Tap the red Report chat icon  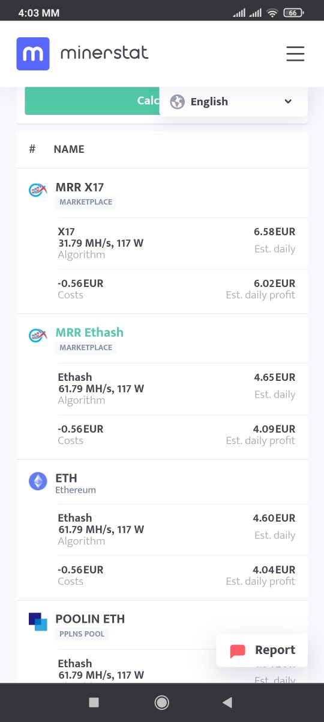tap(238, 650)
